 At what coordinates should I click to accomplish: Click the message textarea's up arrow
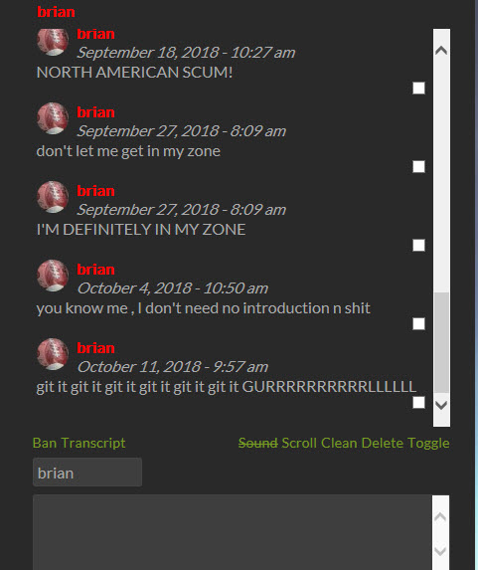[440, 516]
